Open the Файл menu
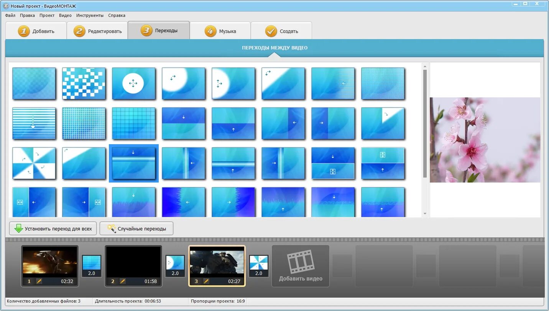This screenshot has width=549, height=311. (10, 15)
